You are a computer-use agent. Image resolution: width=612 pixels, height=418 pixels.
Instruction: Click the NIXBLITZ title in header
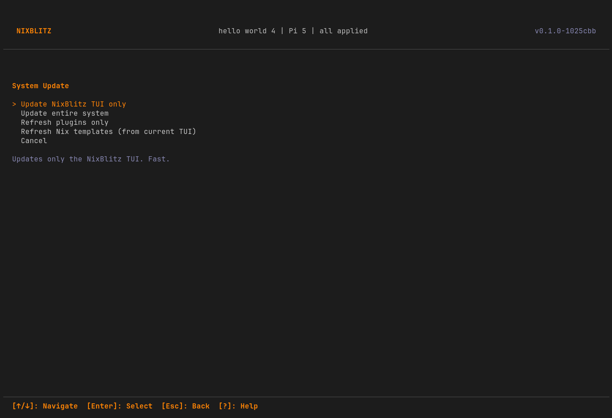coord(34,31)
